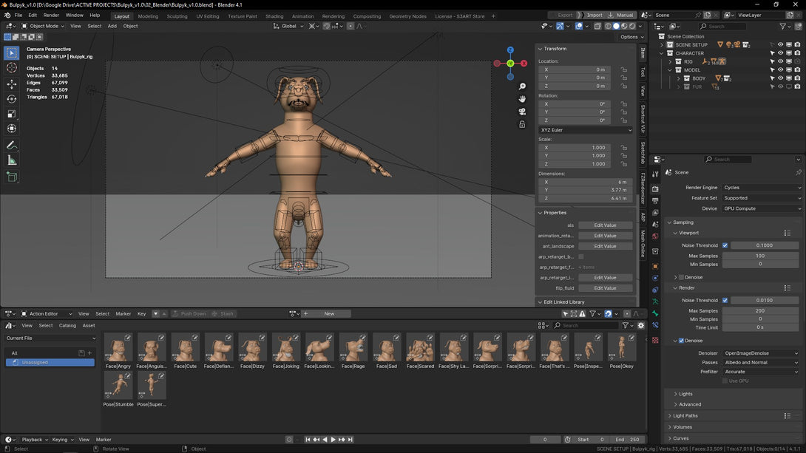The height and width of the screenshot is (453, 806).
Task: Toggle BODY collection visibility eye
Action: 780,78
